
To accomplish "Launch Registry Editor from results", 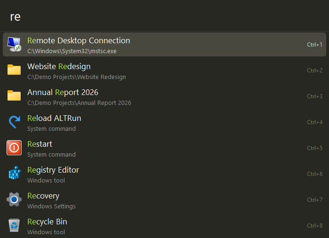I will click(x=164, y=174).
